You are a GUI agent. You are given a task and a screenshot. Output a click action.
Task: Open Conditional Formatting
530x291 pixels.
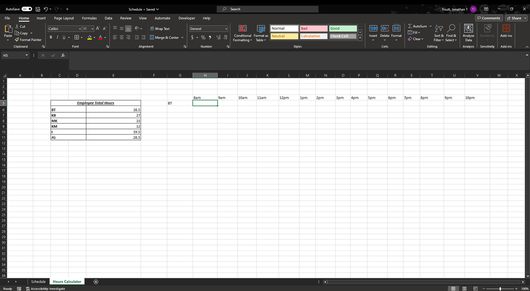242,33
